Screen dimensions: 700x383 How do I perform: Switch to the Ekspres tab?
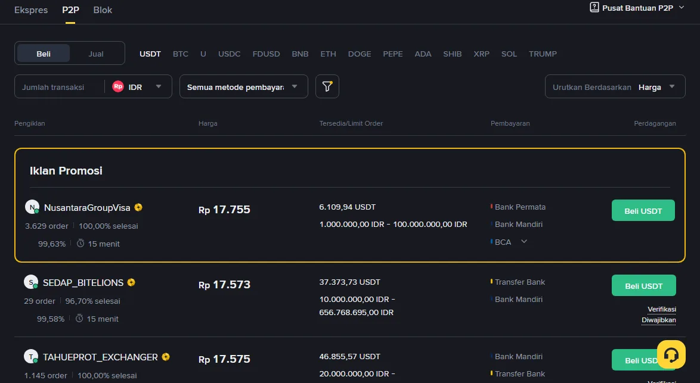[x=31, y=10]
